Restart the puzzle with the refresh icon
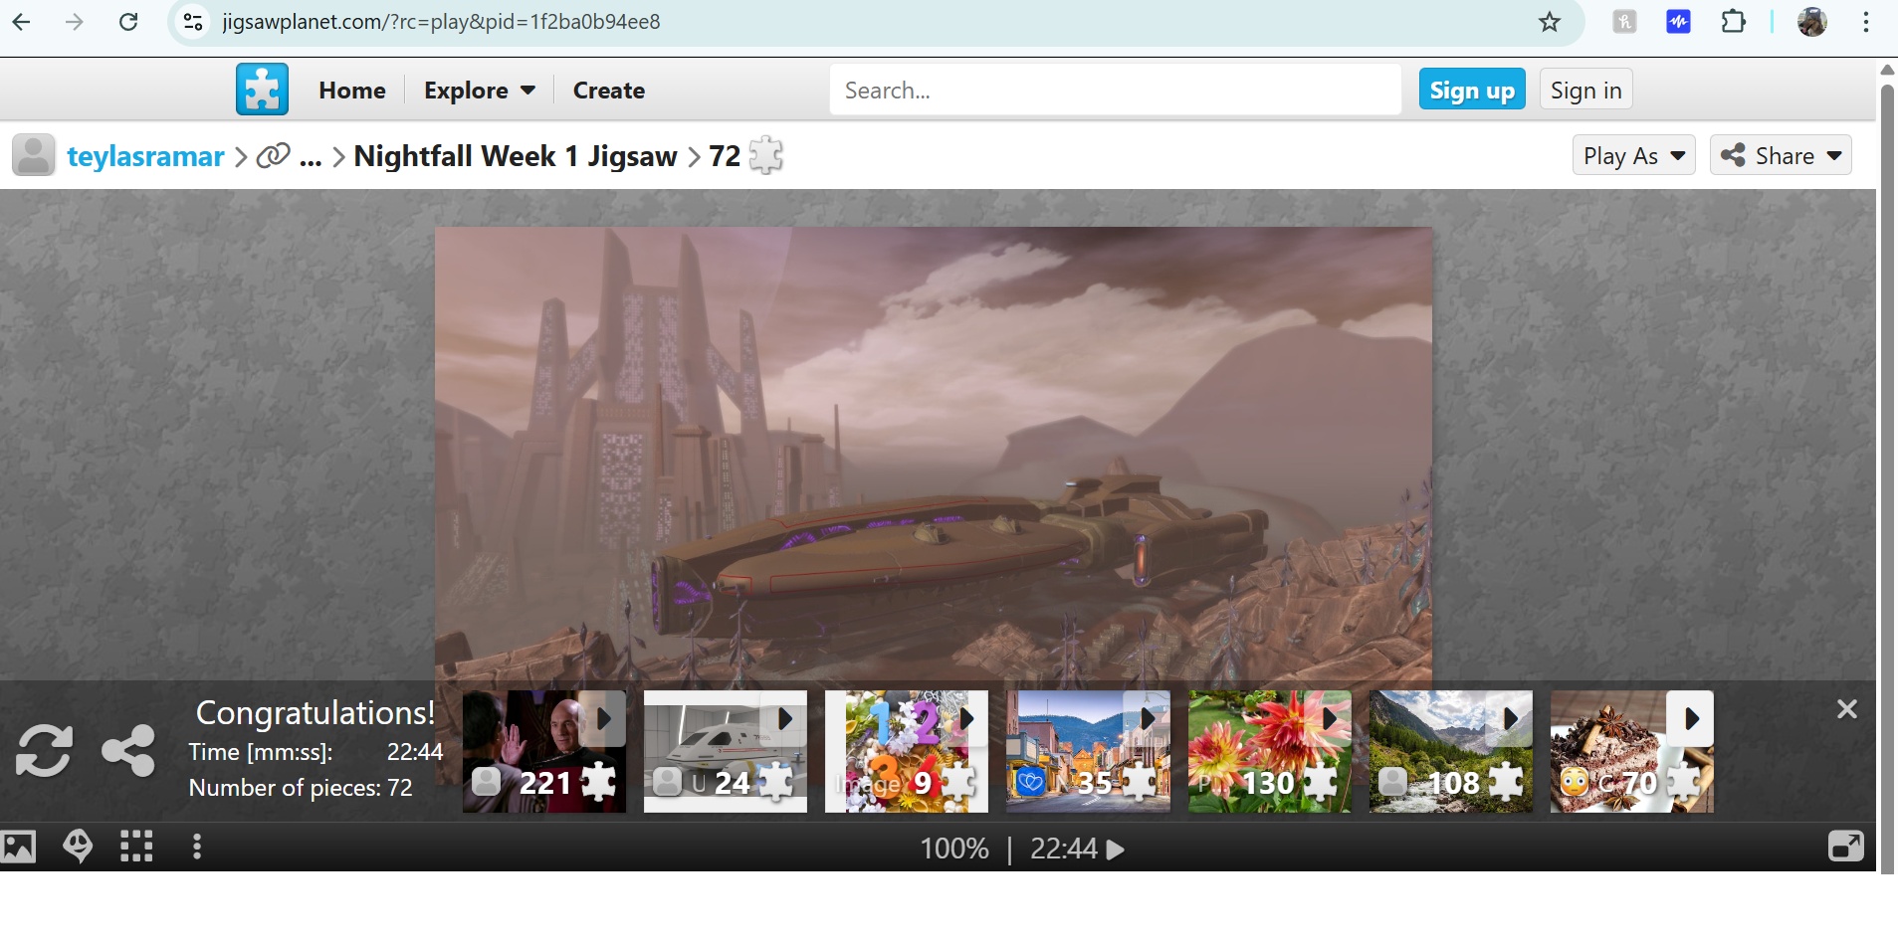 tap(44, 751)
